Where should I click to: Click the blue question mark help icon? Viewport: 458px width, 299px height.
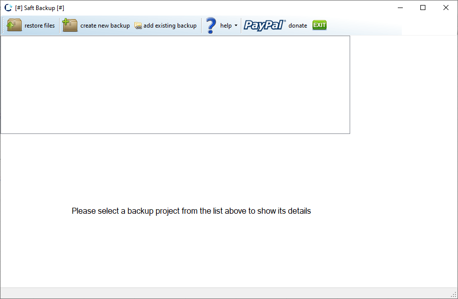click(211, 25)
